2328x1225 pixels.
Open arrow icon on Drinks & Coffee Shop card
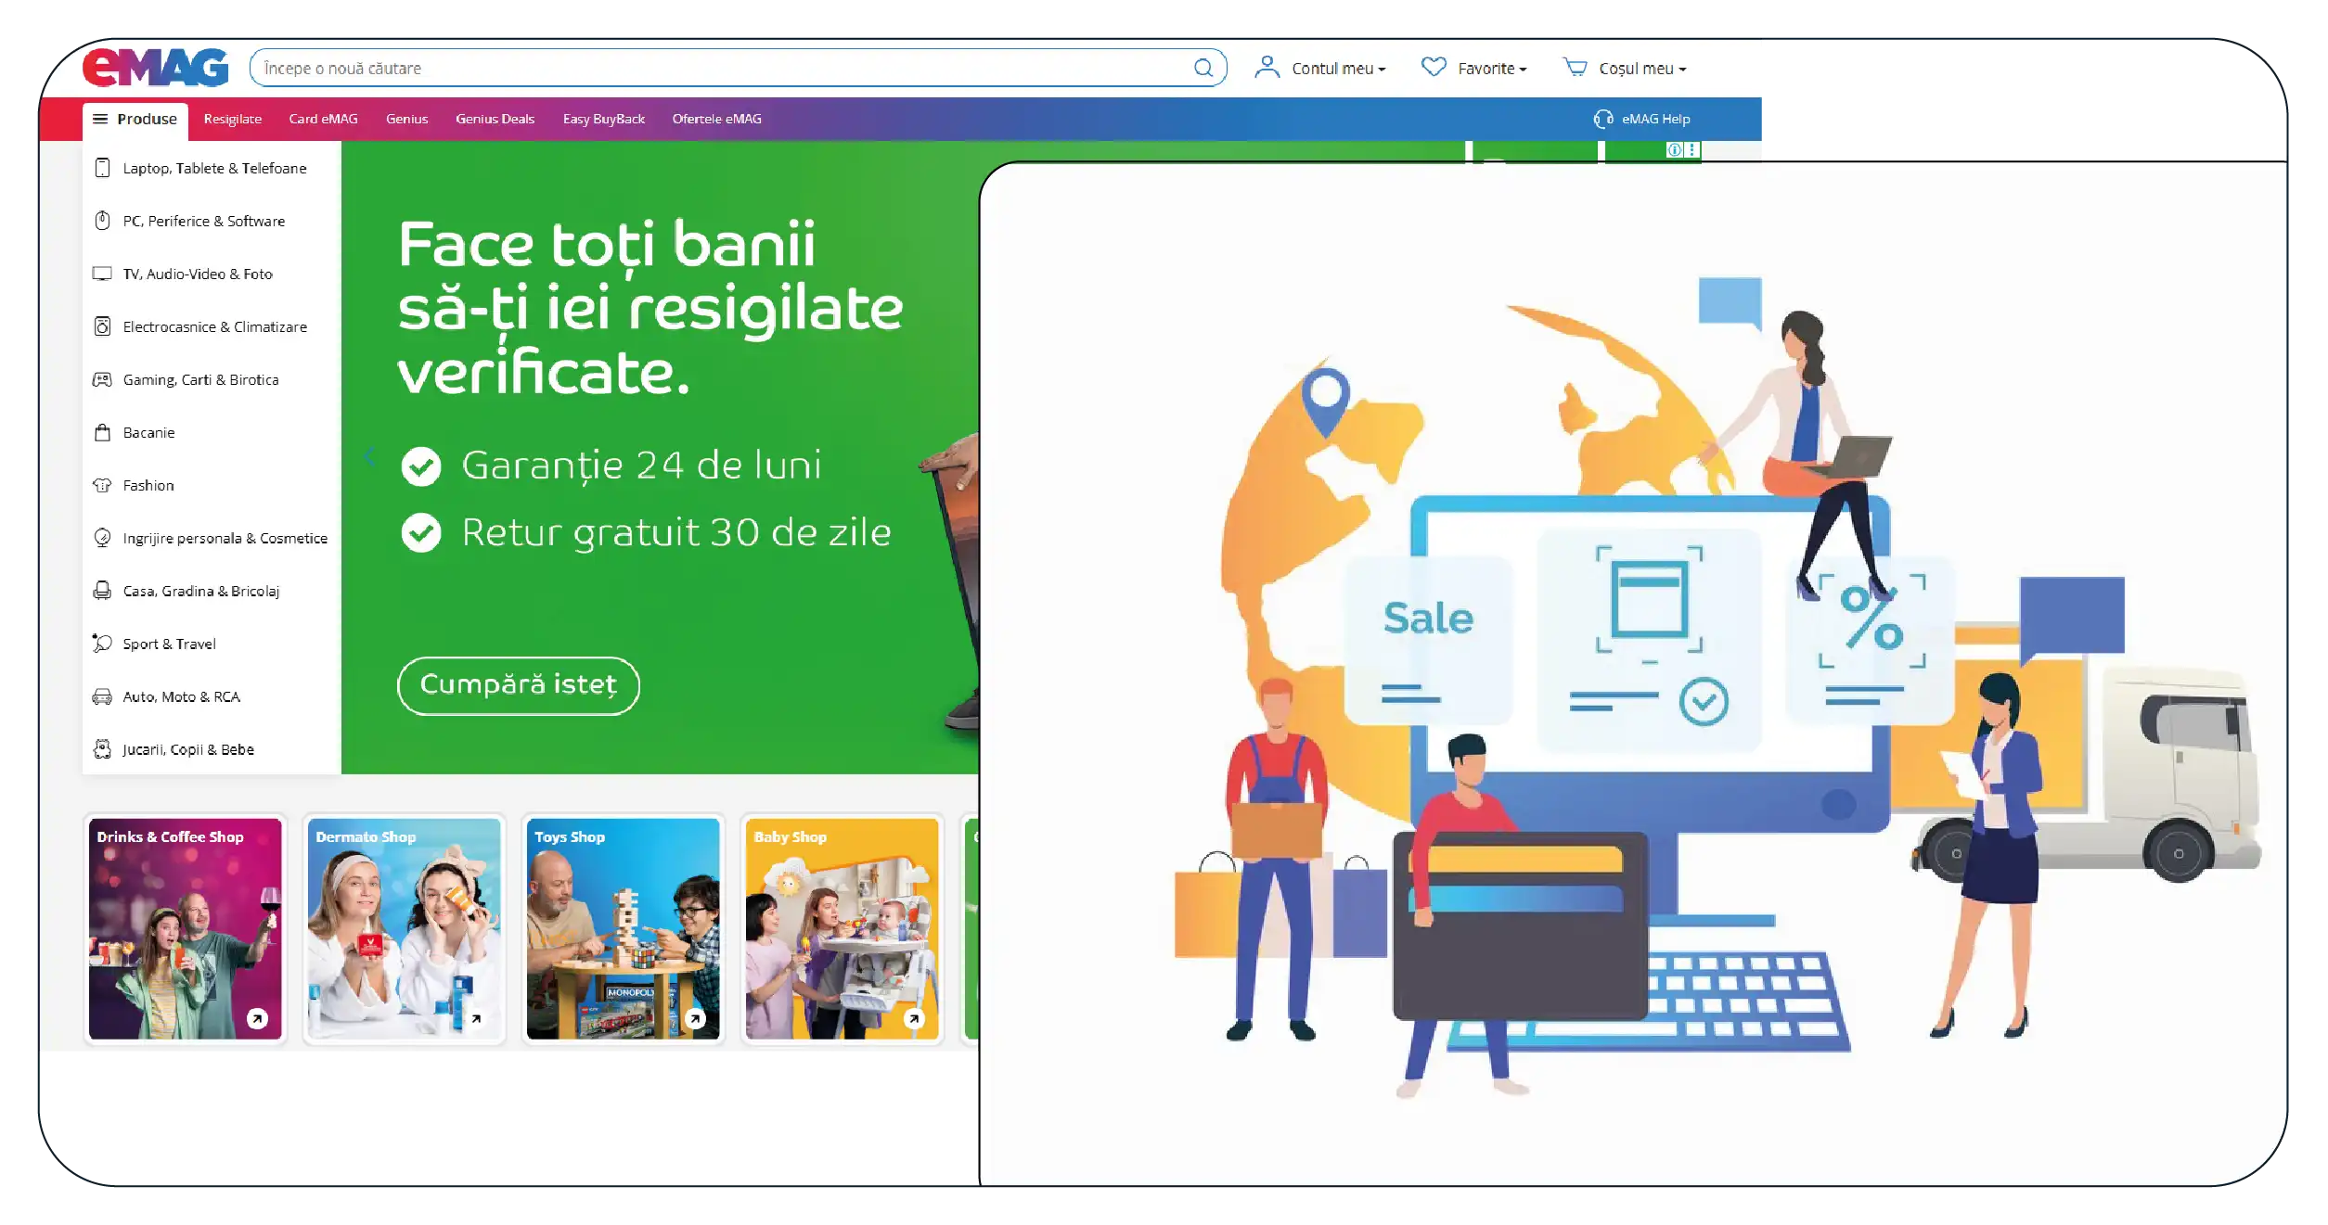pyautogui.click(x=257, y=1018)
